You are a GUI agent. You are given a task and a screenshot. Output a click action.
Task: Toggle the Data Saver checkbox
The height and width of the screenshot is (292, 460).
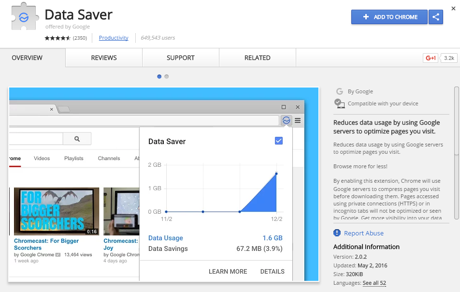279,141
